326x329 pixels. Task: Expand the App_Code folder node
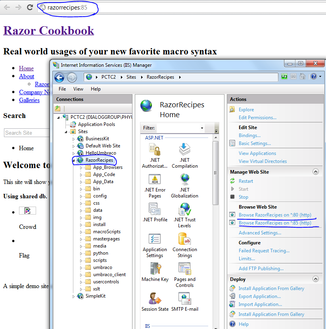click(x=81, y=175)
